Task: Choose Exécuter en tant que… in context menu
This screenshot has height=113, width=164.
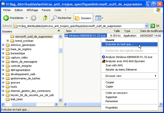Action: 130,44
